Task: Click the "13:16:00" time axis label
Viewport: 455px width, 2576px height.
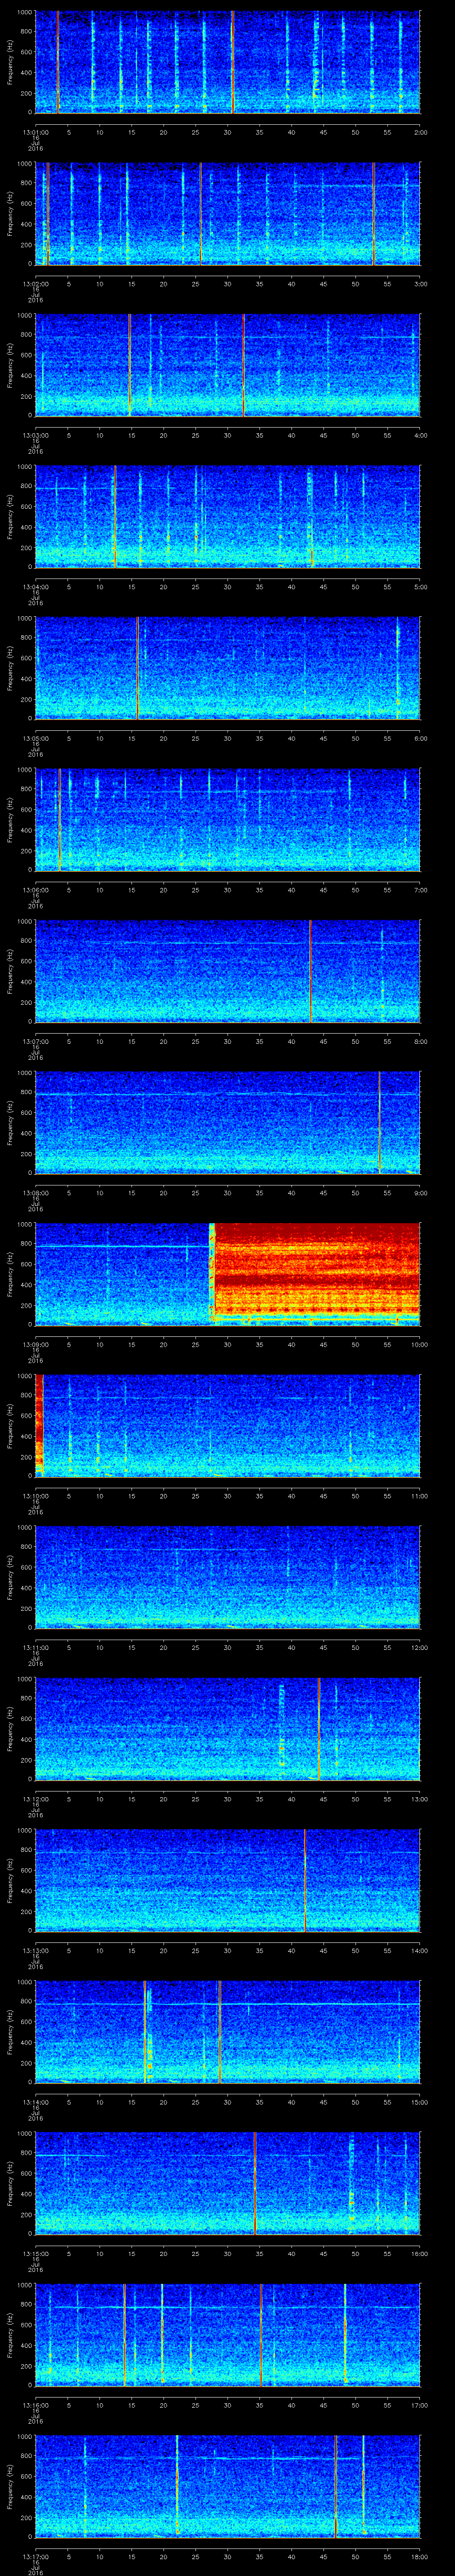Action: coord(35,2405)
